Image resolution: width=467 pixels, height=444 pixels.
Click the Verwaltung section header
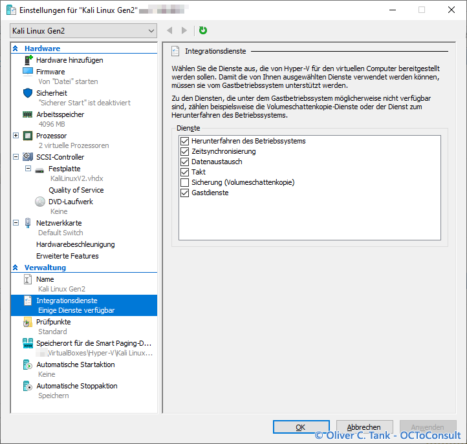tap(45, 268)
